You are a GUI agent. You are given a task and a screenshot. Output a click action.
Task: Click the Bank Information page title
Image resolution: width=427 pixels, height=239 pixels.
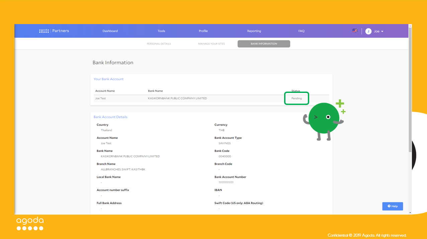click(113, 63)
